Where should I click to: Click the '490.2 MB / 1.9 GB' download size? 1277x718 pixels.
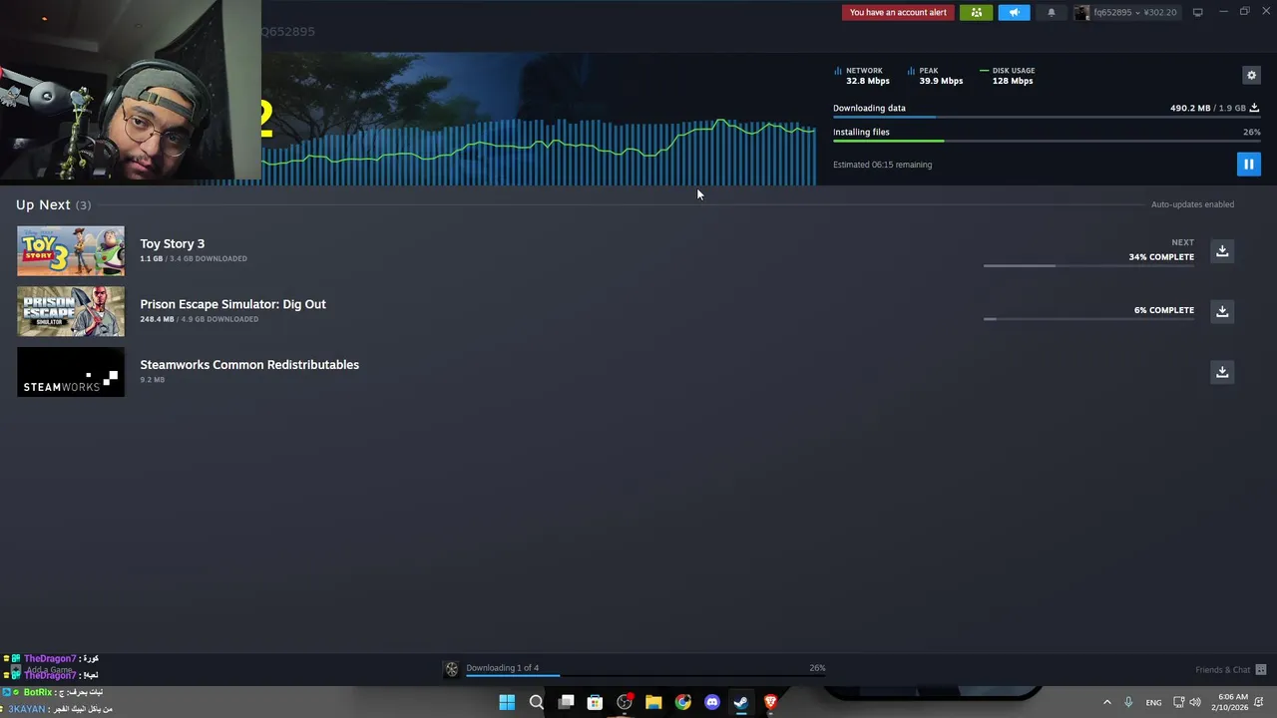click(1207, 108)
